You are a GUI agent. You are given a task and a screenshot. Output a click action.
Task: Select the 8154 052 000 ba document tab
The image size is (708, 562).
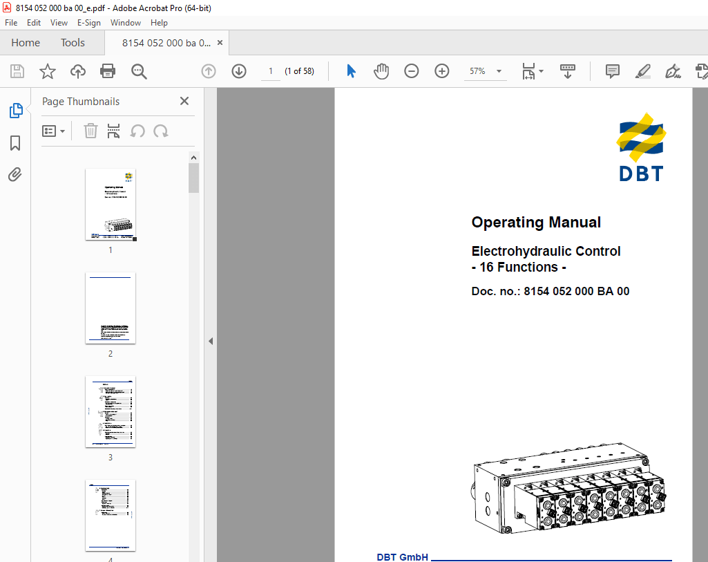pyautogui.click(x=166, y=43)
